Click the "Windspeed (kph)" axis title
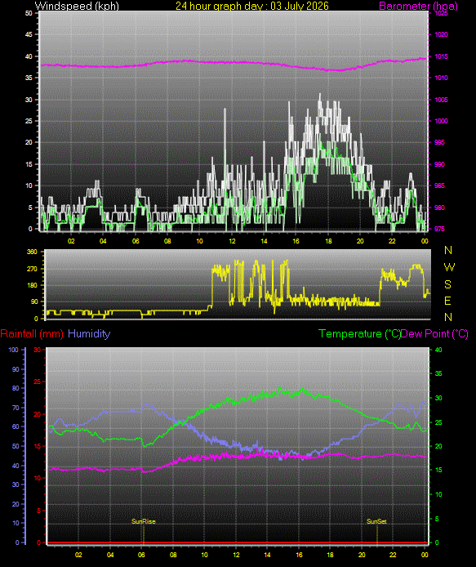Image resolution: width=476 pixels, height=567 pixels. [77, 6]
